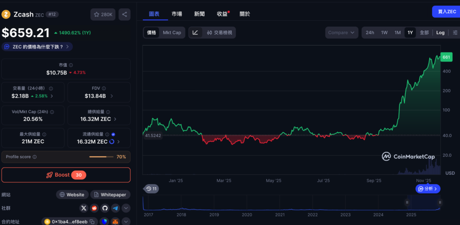
Task: Open chart settings sliders icon
Action: 455,32
